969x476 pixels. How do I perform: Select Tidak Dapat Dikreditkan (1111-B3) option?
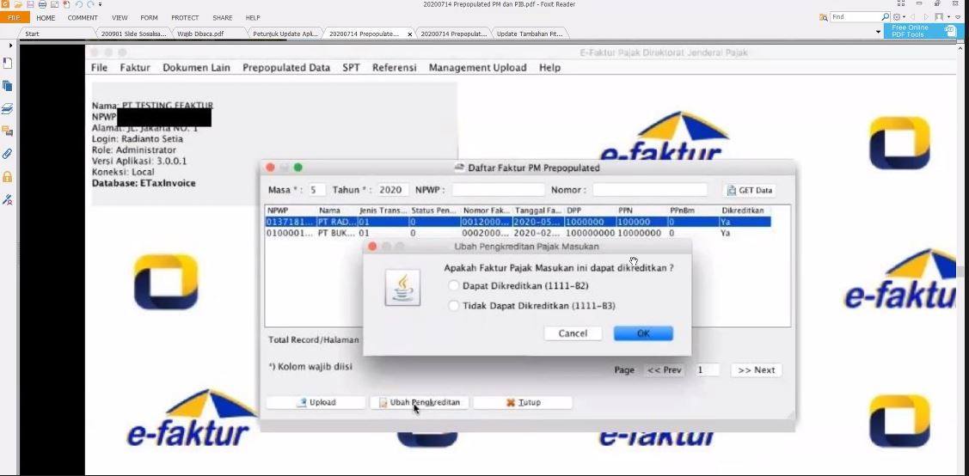(454, 306)
